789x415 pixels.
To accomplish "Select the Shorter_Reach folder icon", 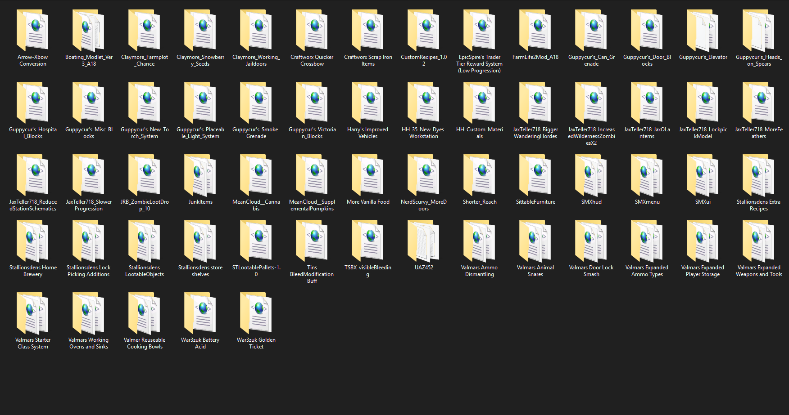I will [480, 175].
